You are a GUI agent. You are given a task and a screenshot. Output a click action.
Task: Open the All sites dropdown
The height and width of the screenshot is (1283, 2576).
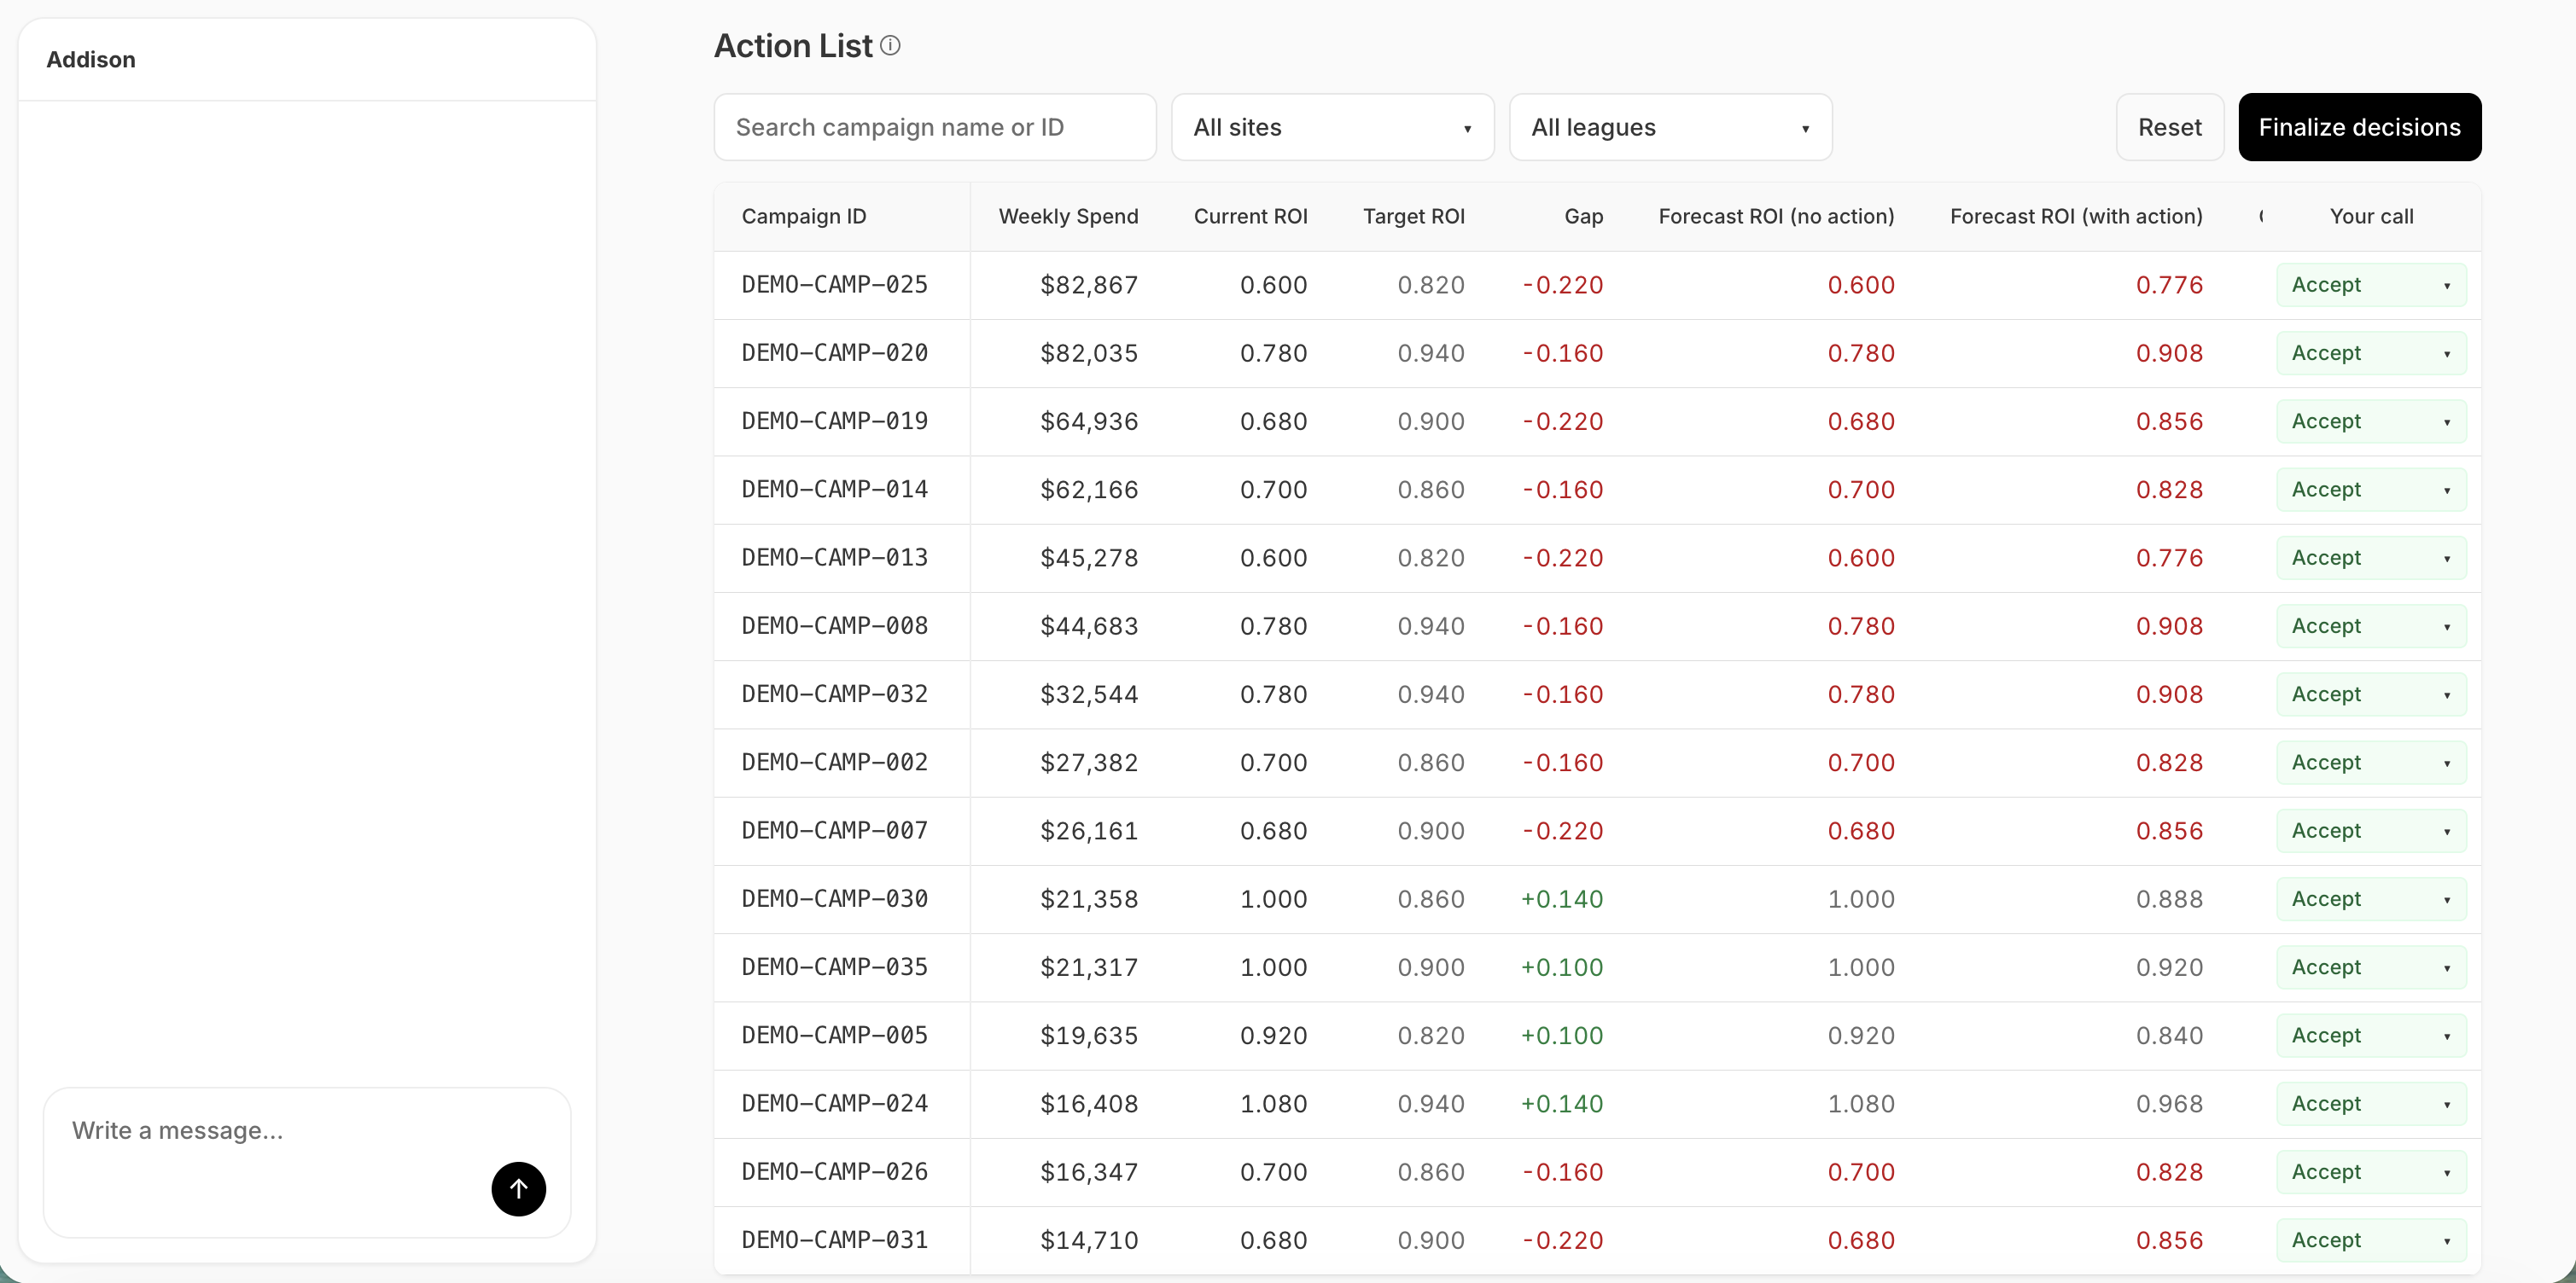pos(1332,127)
